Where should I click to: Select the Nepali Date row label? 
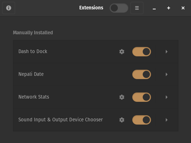click(x=31, y=74)
